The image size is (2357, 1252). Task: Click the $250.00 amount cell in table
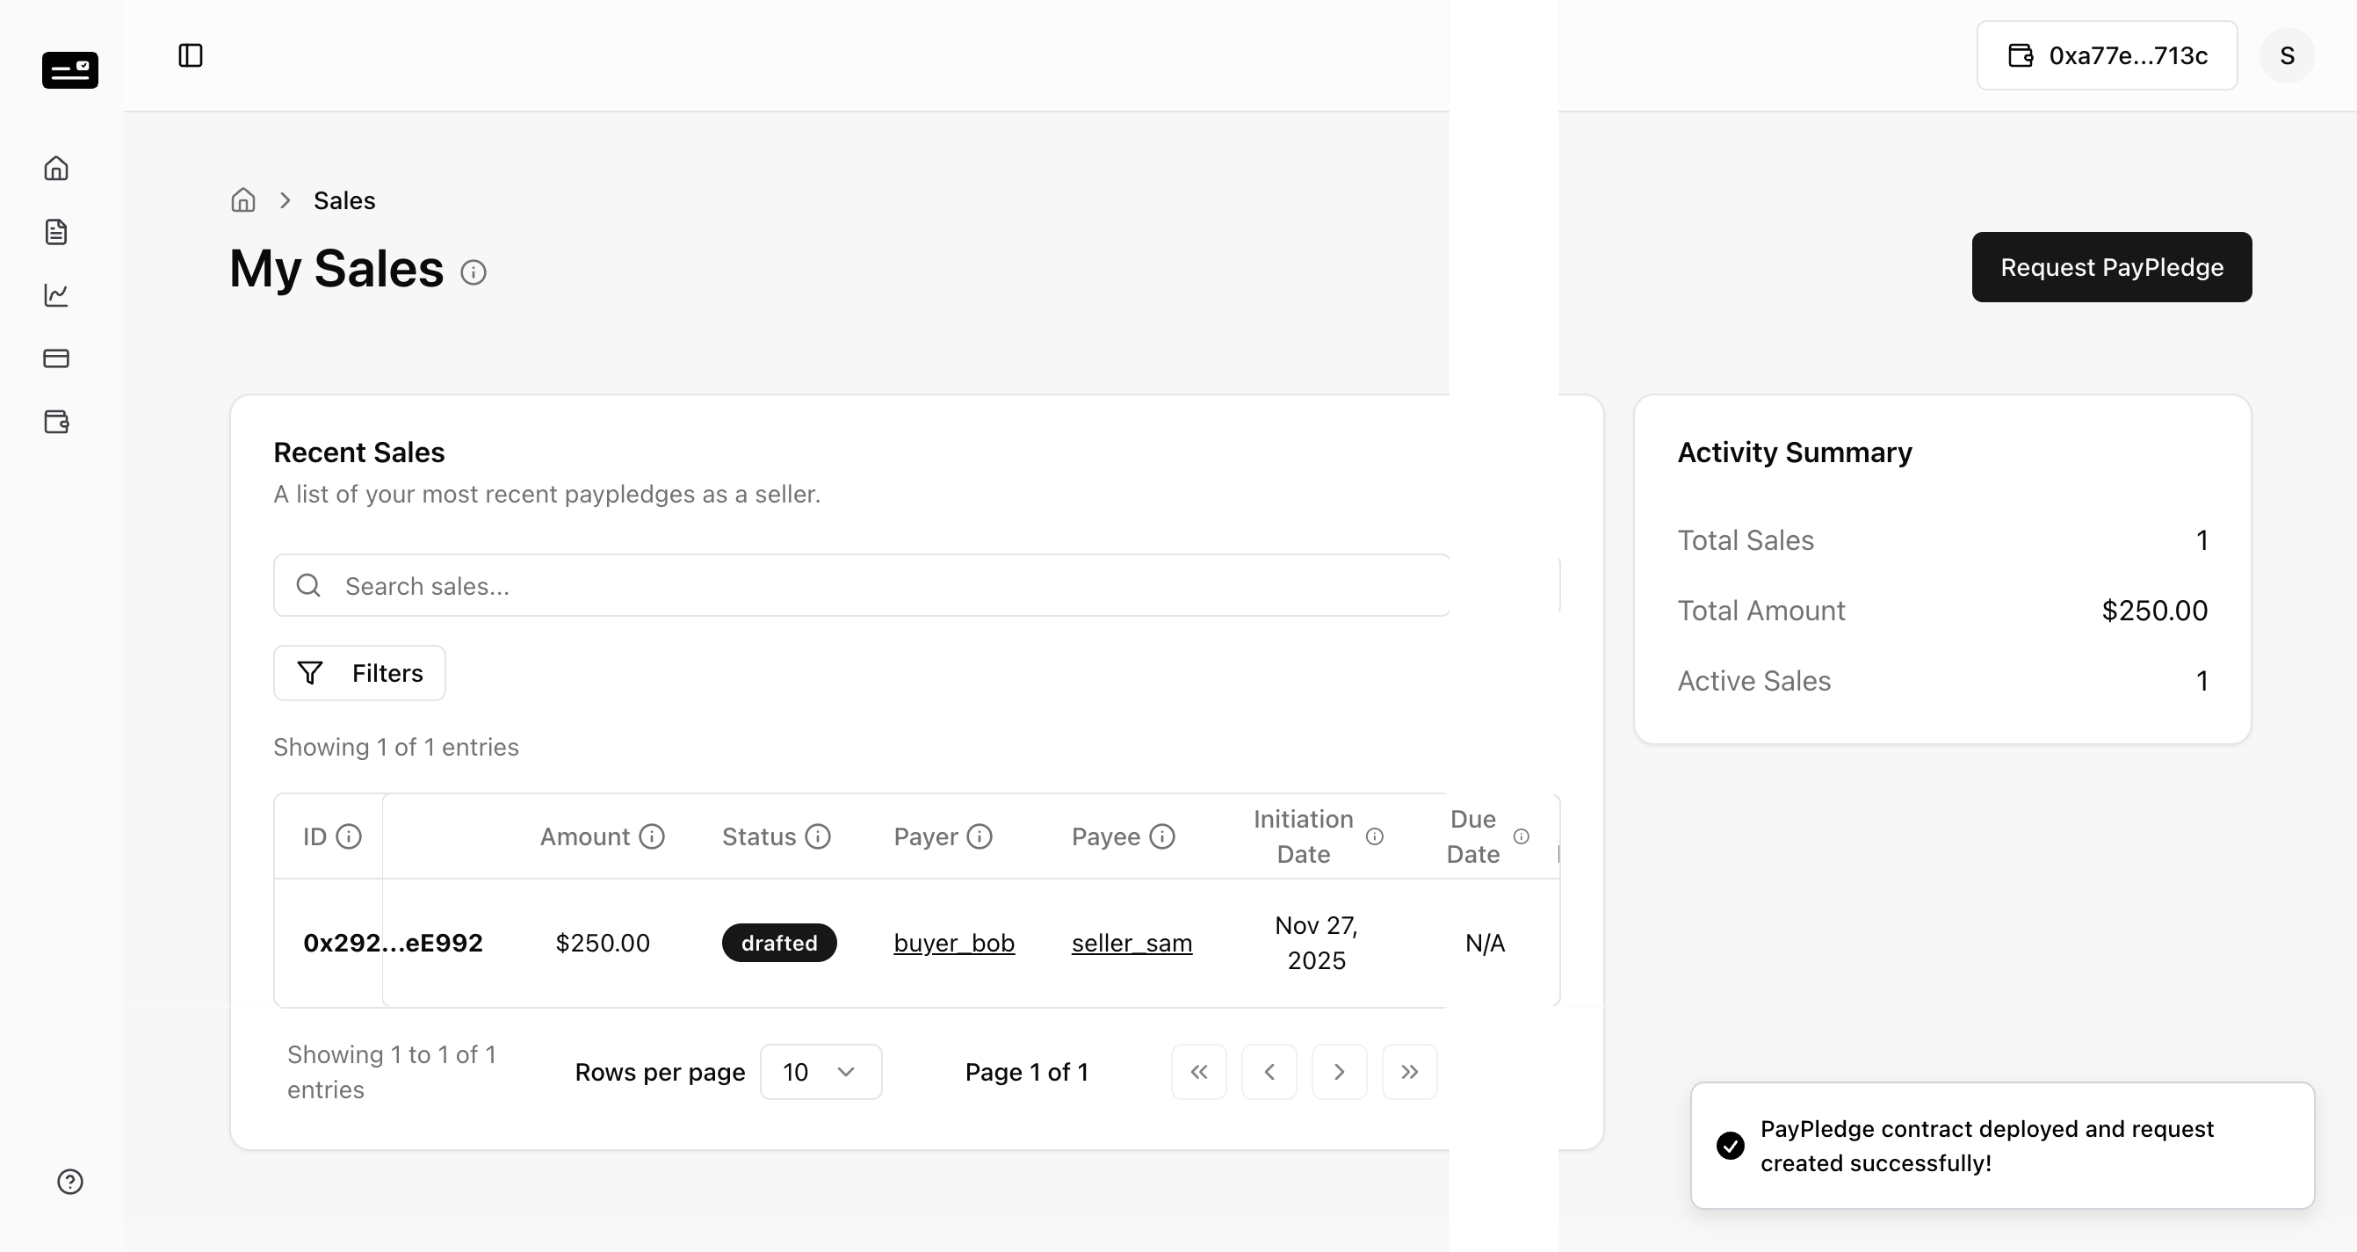coord(603,943)
